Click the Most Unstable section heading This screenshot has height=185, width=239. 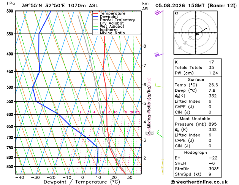coord(195,119)
